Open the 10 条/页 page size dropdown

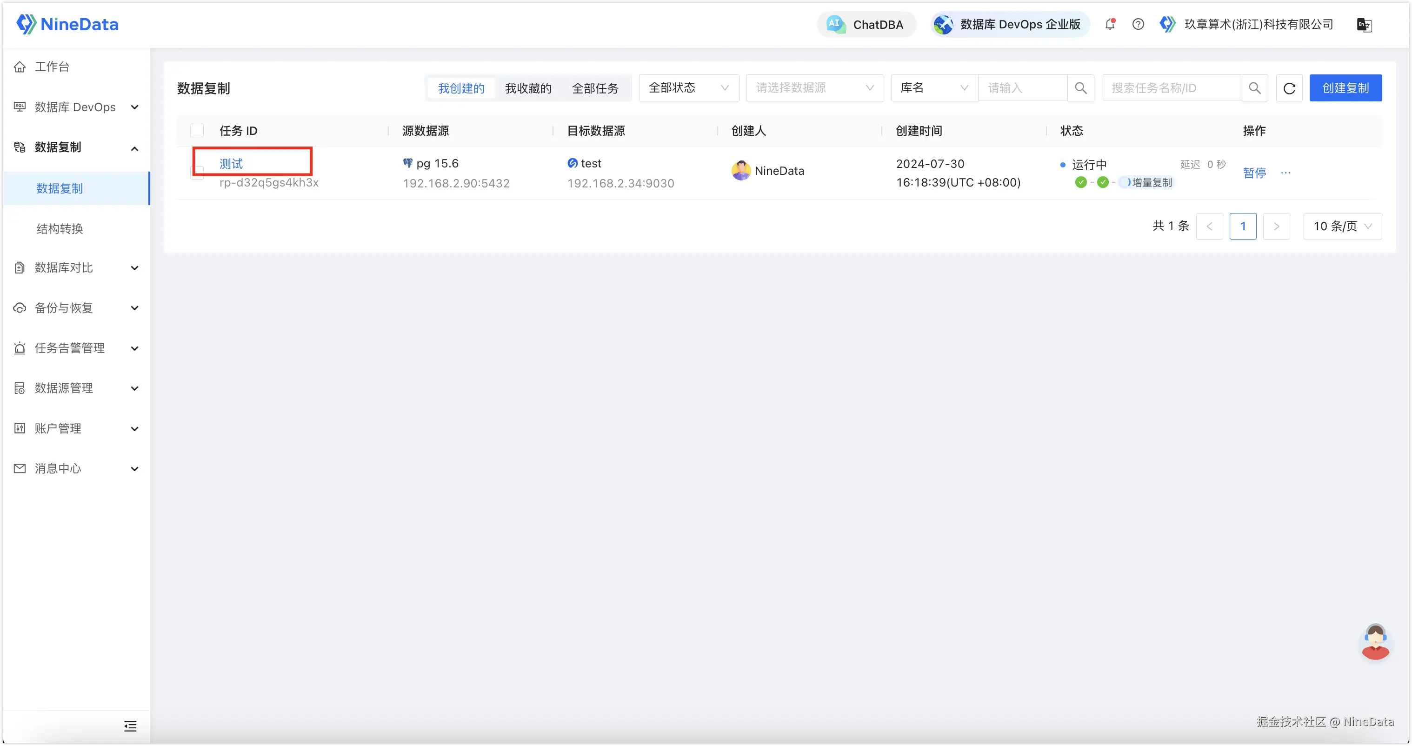pos(1342,226)
